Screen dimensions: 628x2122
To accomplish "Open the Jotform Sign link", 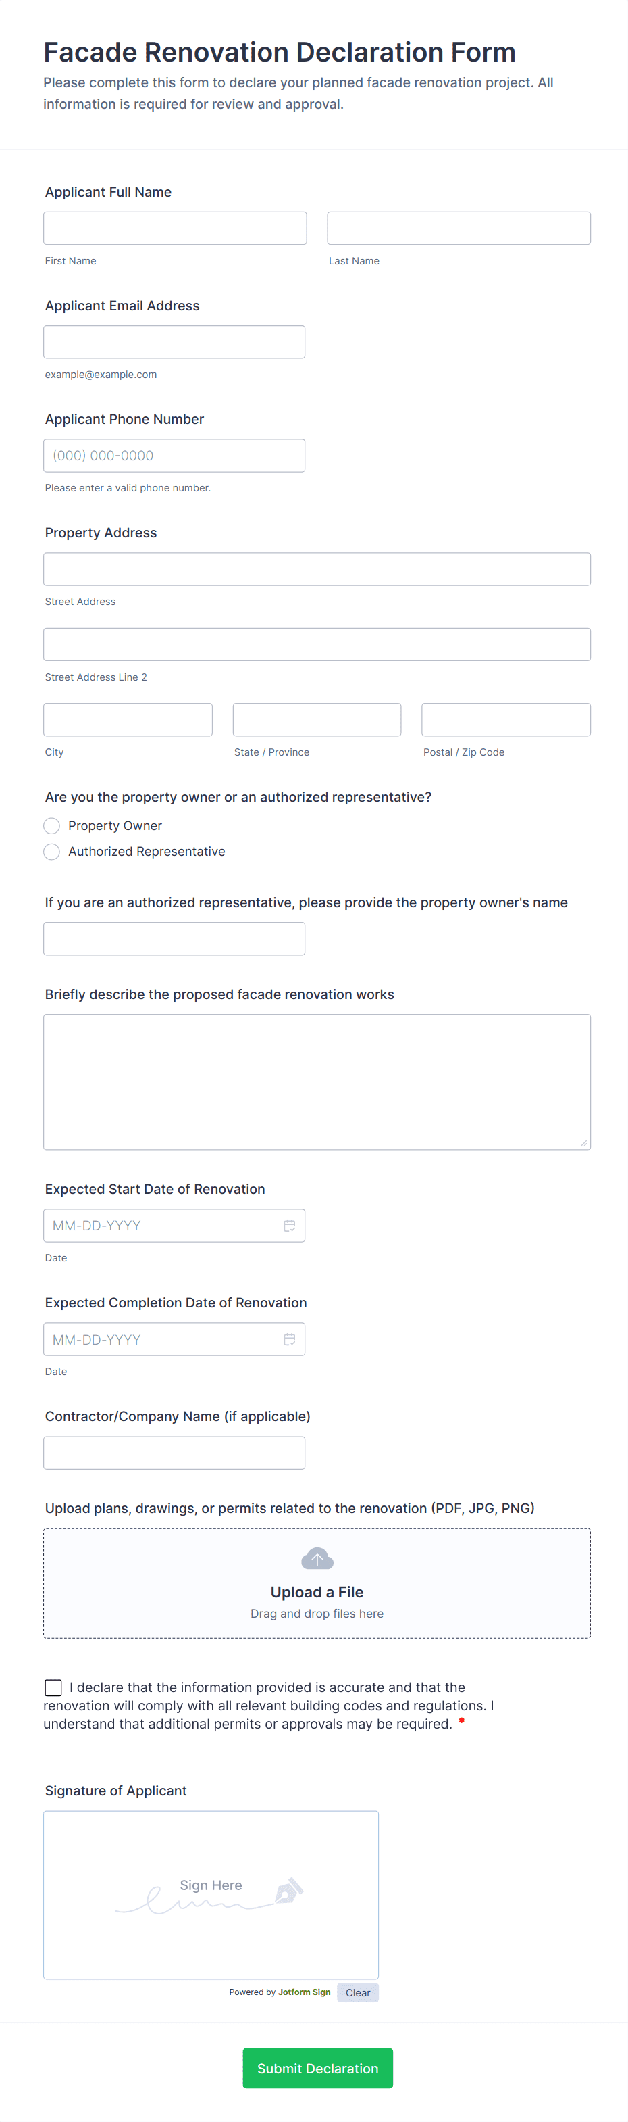I will point(304,1992).
